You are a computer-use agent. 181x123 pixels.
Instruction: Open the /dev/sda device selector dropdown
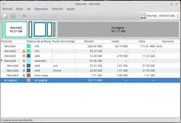coord(160,16)
